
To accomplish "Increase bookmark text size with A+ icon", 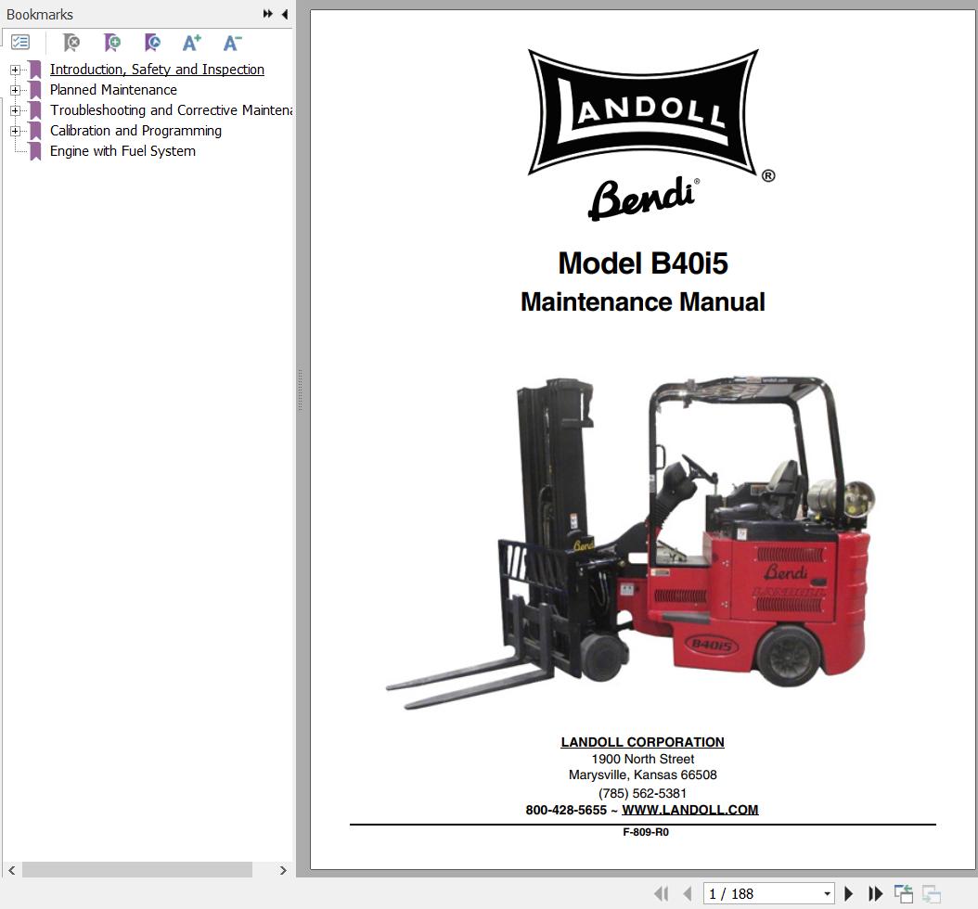I will (191, 43).
